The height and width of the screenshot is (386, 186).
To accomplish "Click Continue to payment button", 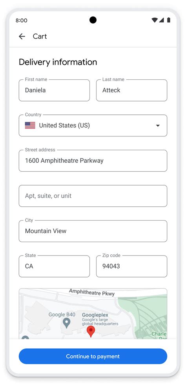I will tap(93, 356).
